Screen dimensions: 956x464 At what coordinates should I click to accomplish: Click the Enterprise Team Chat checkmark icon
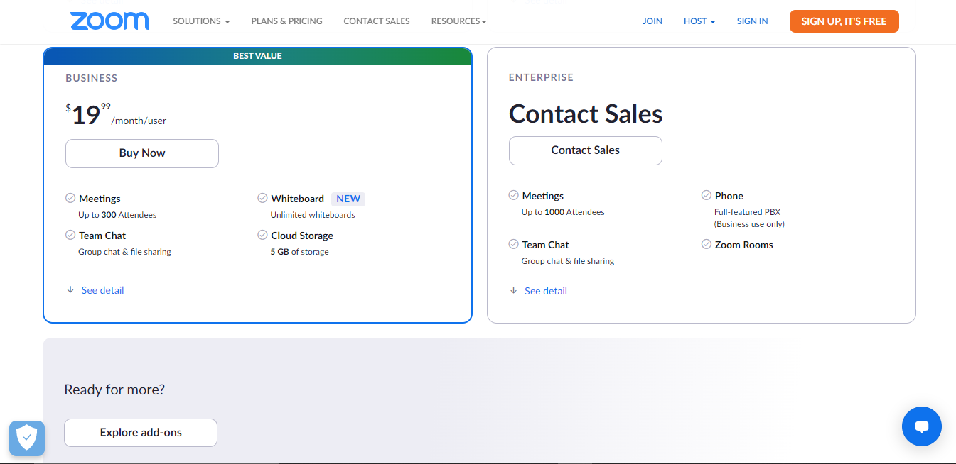pos(513,244)
